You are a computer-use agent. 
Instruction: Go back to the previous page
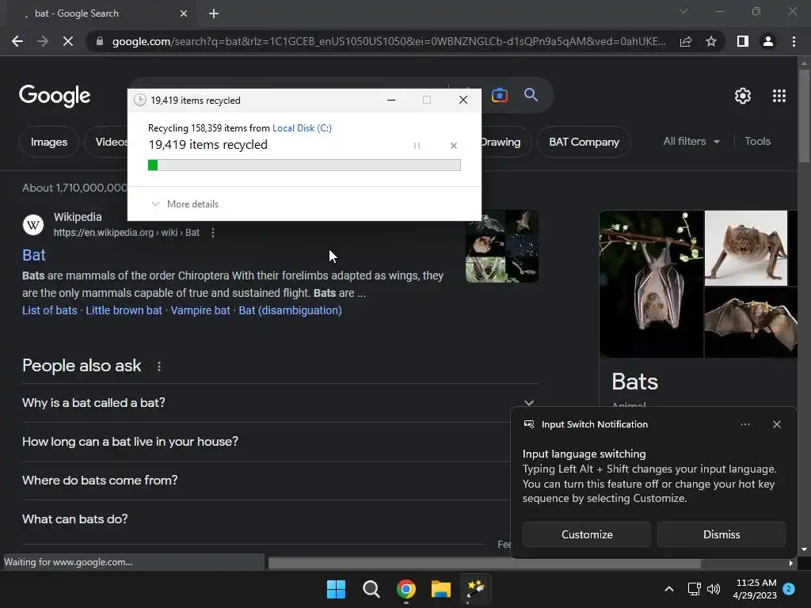[x=17, y=41]
